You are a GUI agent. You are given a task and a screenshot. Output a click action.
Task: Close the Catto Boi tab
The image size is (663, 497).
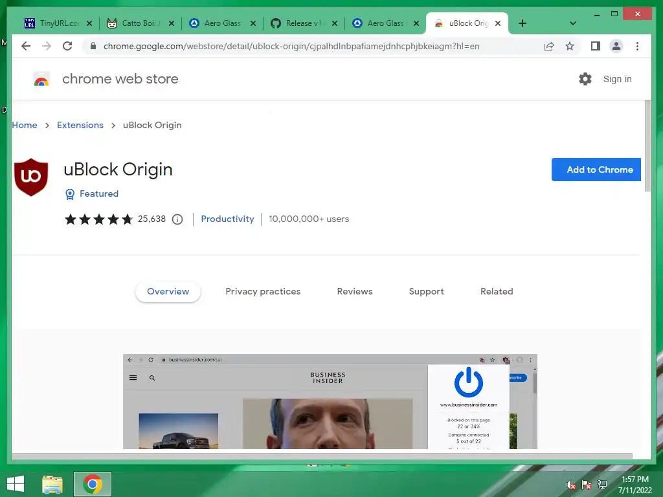pyautogui.click(x=171, y=23)
